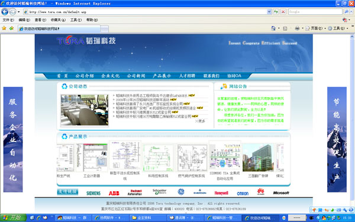Open the 收藏夹 menu

(58, 20)
